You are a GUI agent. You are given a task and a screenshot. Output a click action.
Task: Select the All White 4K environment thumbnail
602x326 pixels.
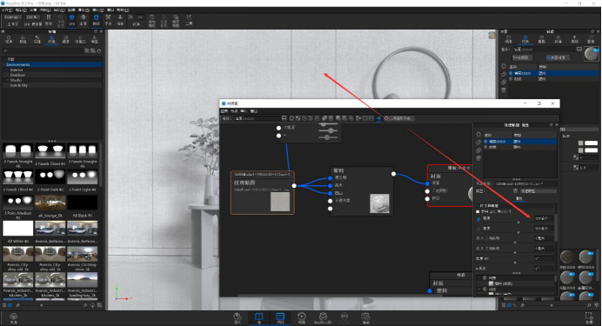coord(18,229)
